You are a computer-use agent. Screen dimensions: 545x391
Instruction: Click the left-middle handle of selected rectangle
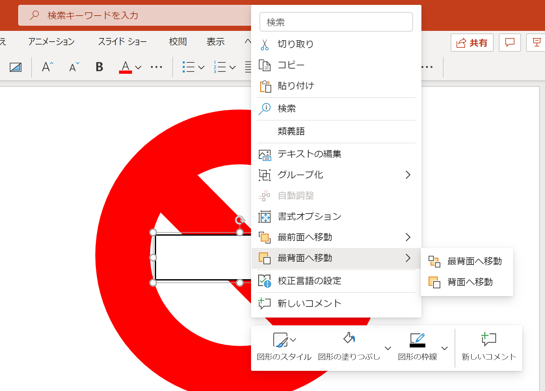point(153,258)
